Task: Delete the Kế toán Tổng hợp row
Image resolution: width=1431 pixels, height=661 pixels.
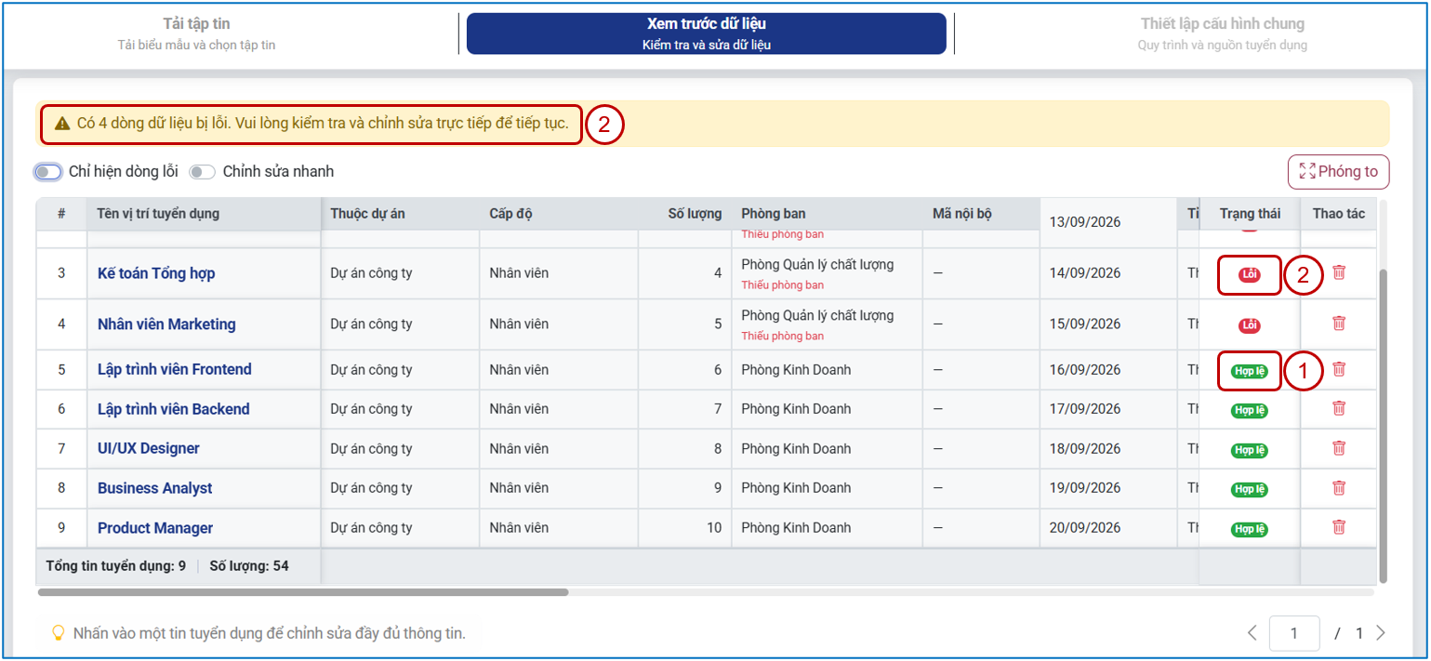Action: 1339,272
